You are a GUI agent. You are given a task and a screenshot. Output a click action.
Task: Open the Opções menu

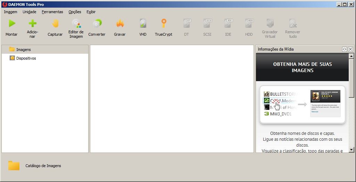point(75,12)
